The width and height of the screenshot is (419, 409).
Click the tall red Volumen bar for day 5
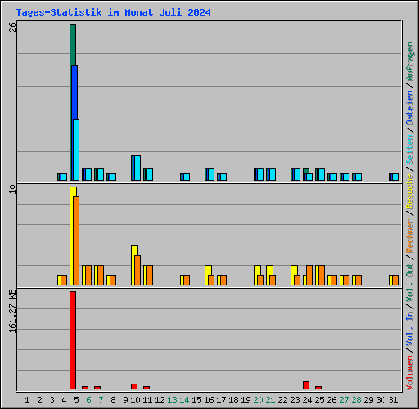click(73, 340)
